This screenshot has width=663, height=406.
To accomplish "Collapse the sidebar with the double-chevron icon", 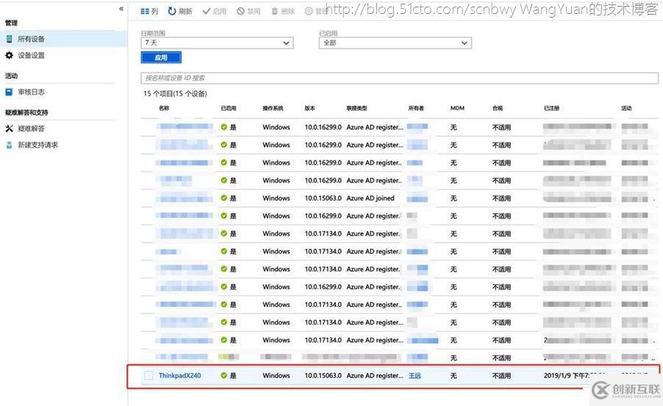I will [121, 9].
